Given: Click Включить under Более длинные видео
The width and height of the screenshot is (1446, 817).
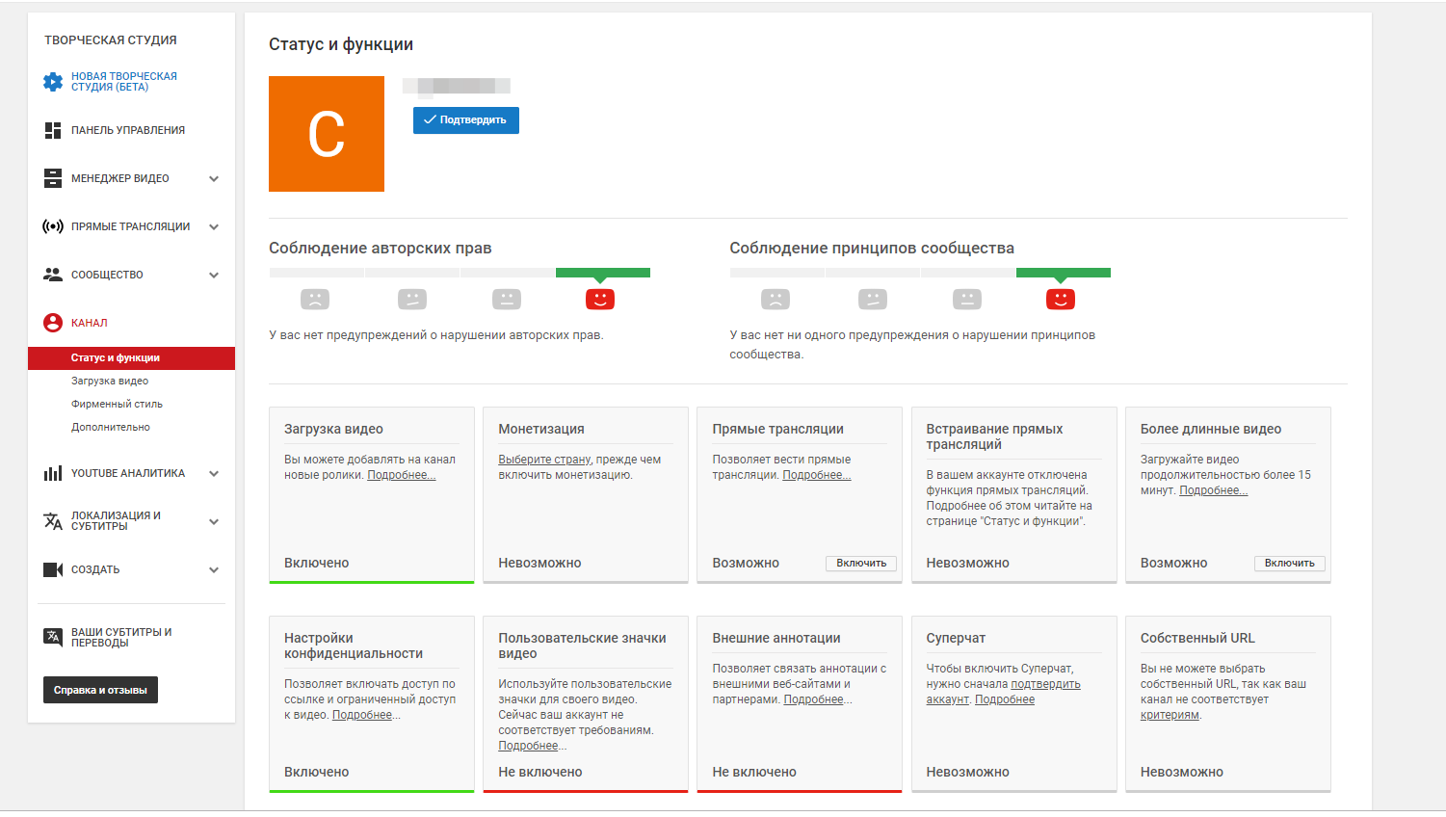Looking at the screenshot, I should click(x=1289, y=563).
